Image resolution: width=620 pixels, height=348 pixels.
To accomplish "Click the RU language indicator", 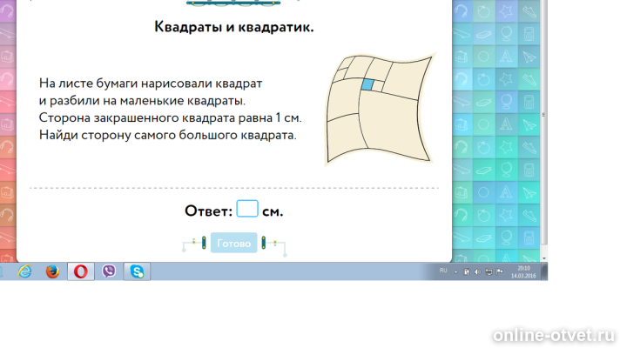I will [443, 271].
